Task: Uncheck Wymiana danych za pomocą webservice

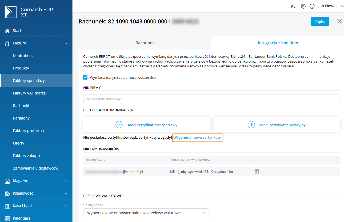Action: point(85,77)
